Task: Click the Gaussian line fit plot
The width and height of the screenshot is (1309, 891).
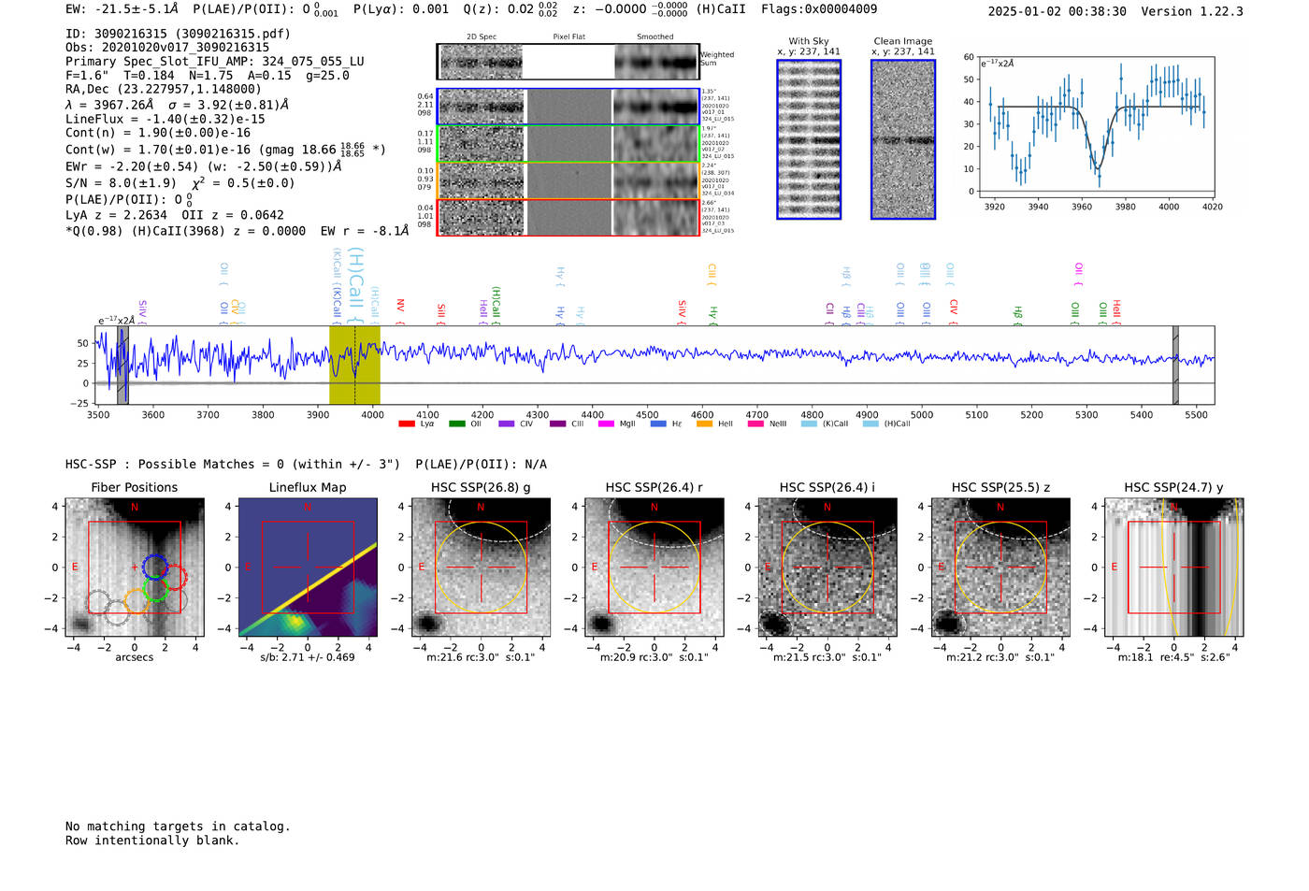Action: tap(1097, 127)
